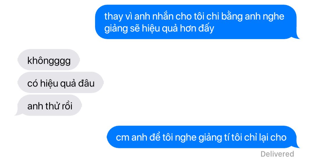
Task: Click the word 'bằng' in the first blue message
Action: (232, 17)
